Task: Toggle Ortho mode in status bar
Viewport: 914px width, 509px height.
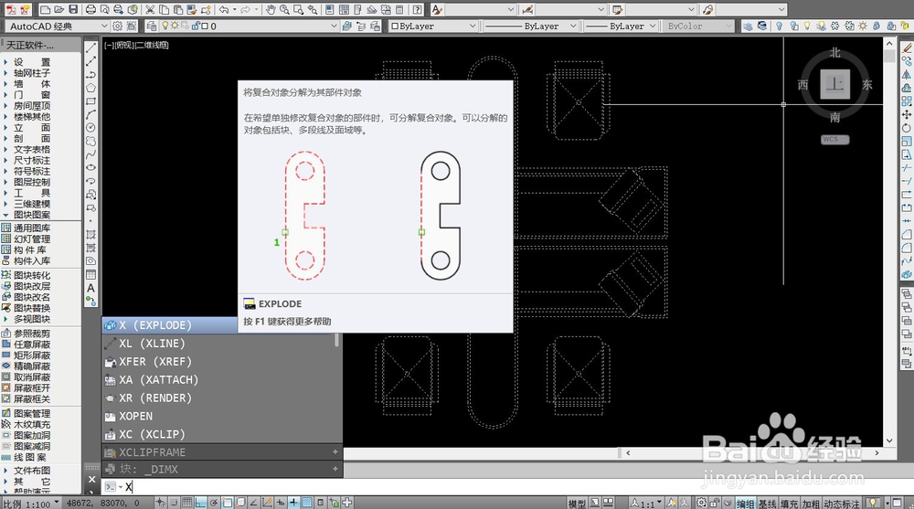Action: coord(200,503)
